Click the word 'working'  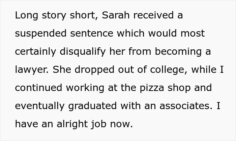point(85,88)
